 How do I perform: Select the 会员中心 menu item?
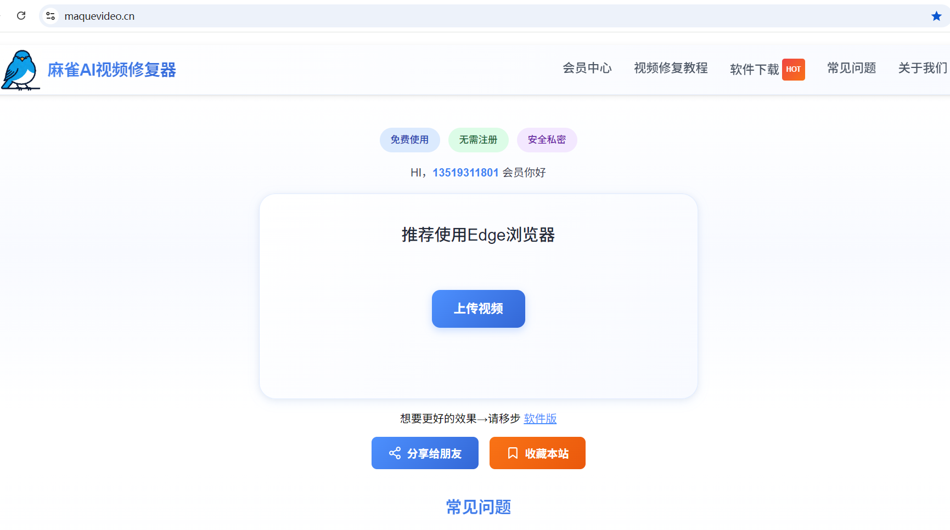click(587, 68)
